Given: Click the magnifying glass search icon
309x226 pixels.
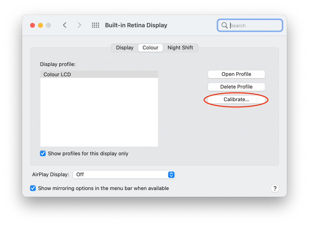Looking at the screenshot, I should (224, 25).
